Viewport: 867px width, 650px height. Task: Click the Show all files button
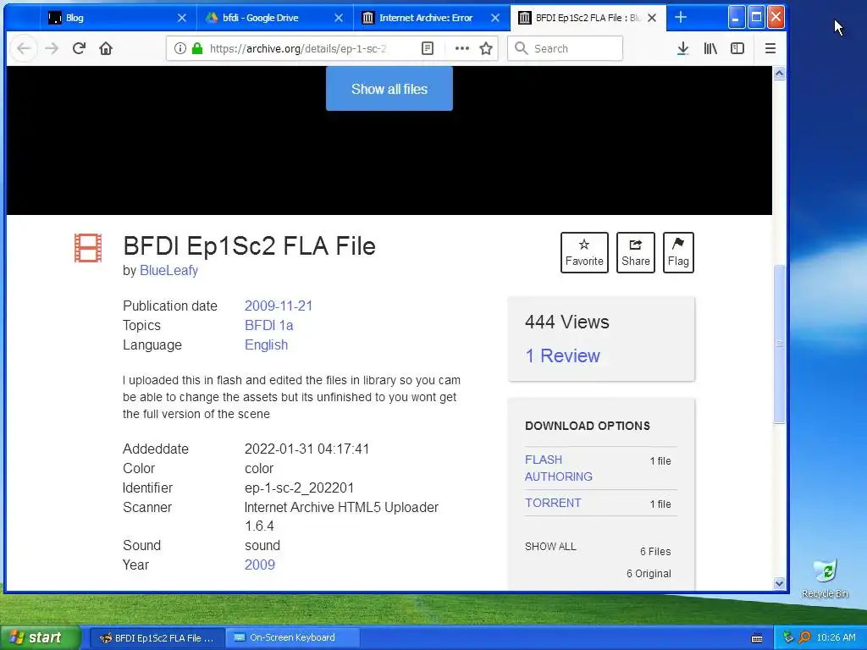389,89
